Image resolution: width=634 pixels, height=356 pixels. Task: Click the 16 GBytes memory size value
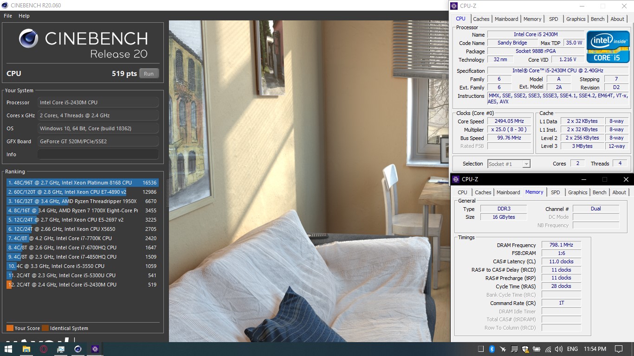(504, 217)
